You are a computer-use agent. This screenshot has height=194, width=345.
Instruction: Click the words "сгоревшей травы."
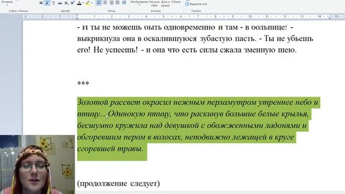click(110, 149)
